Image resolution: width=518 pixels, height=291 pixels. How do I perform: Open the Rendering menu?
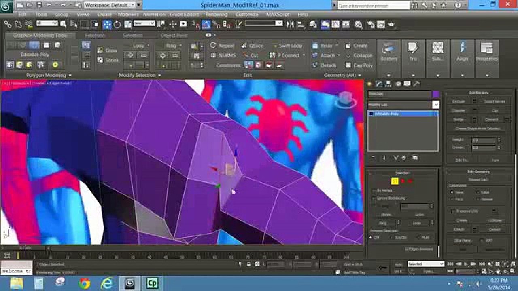(216, 14)
